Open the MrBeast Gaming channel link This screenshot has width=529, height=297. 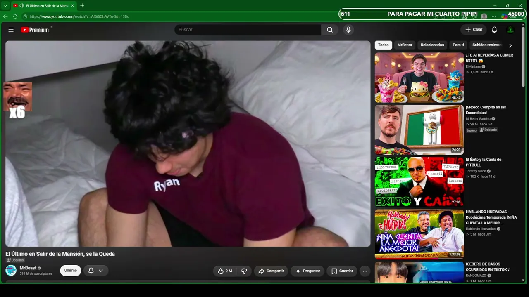coord(478,119)
